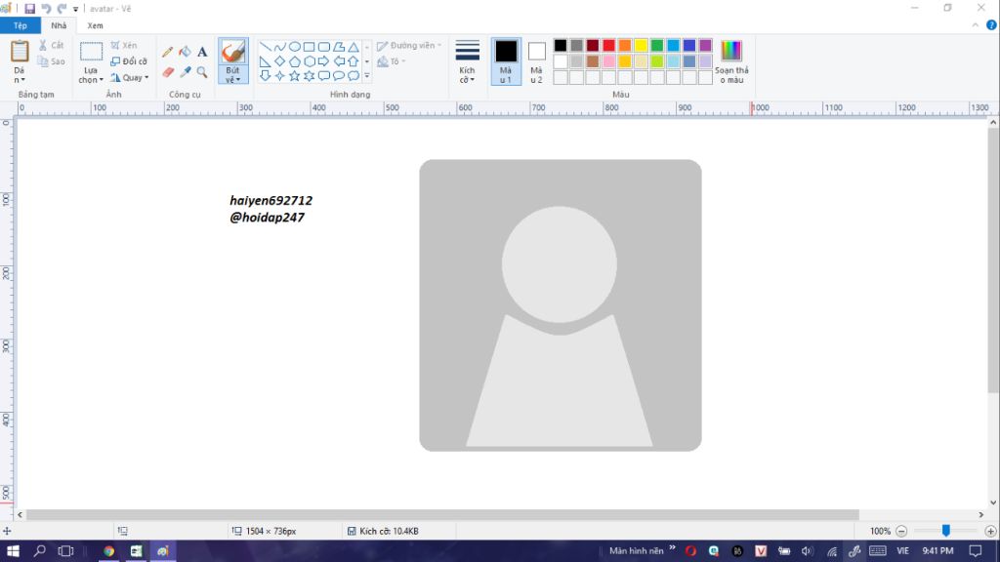Choose the Diamond shape
This screenshot has height=562, width=1000.
click(x=280, y=61)
